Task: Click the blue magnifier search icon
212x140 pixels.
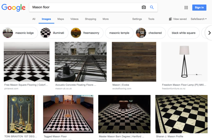Action: point(152,7)
